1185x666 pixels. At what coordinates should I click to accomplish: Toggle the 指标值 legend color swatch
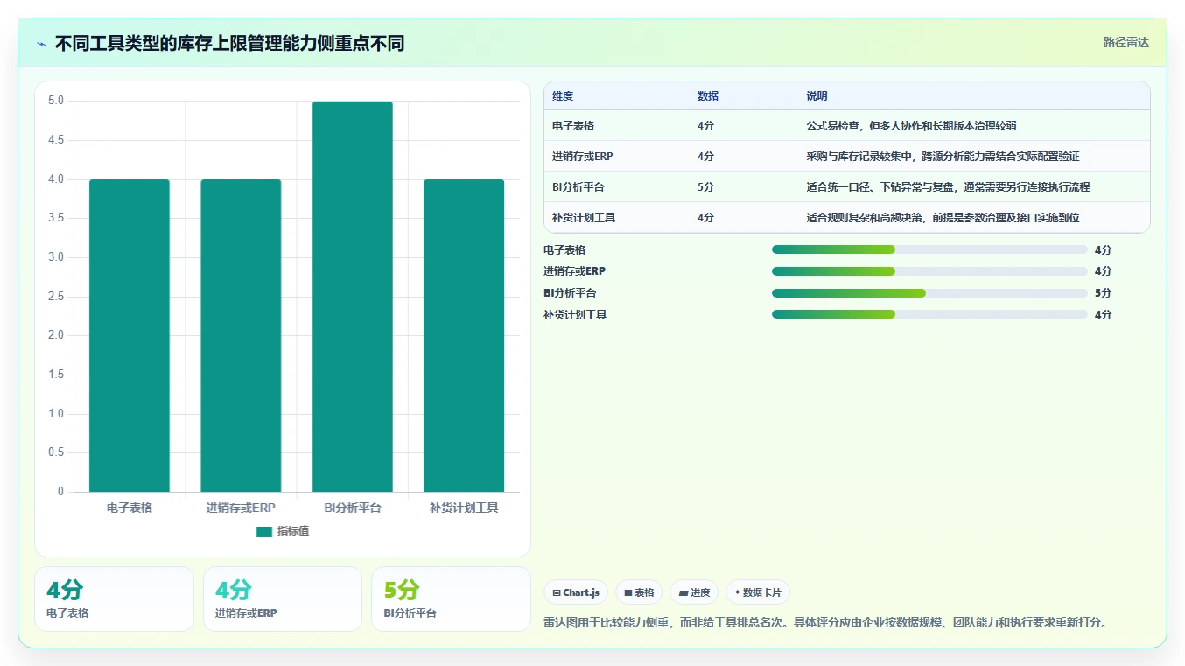coord(264,531)
